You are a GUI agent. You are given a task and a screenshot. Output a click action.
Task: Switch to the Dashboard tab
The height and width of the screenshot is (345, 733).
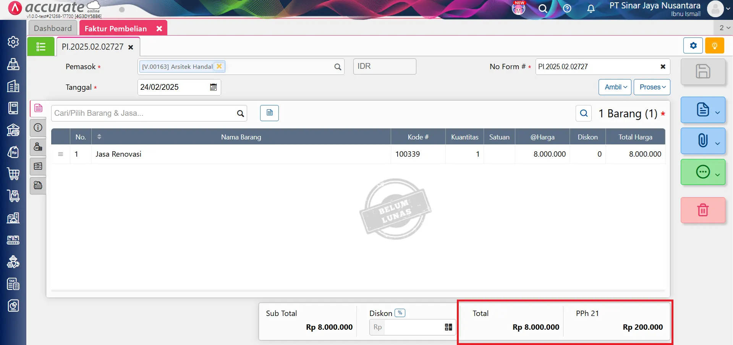click(53, 28)
